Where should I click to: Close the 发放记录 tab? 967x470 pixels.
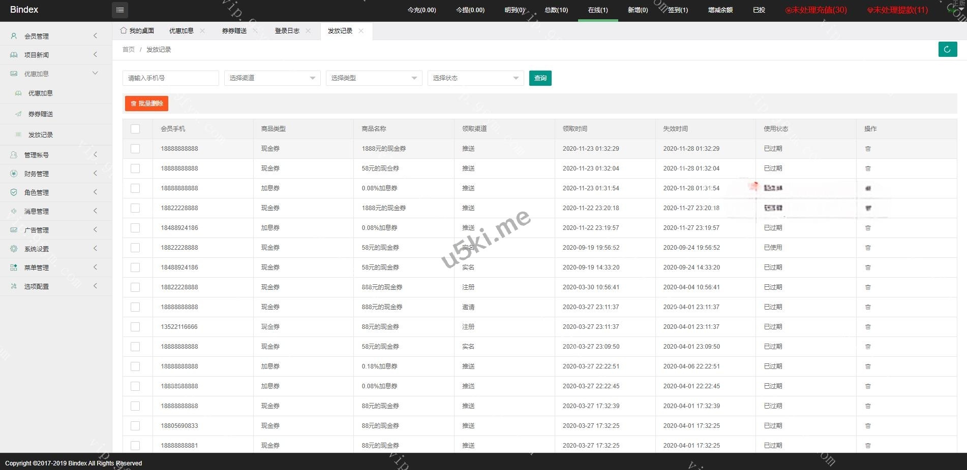(x=361, y=31)
